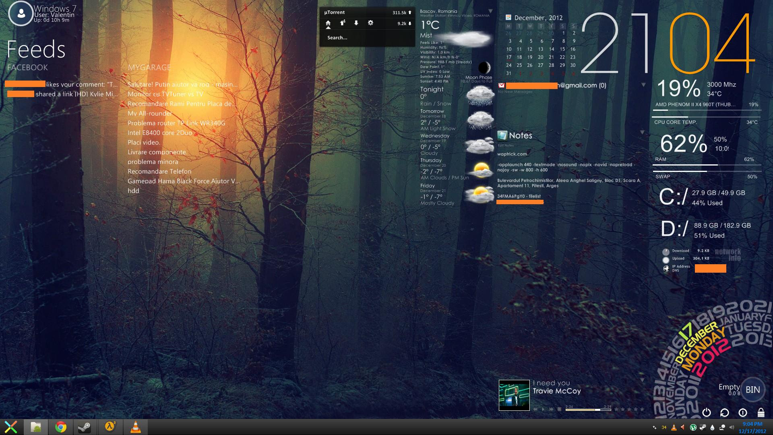Click the µTorrent Search field

point(337,38)
